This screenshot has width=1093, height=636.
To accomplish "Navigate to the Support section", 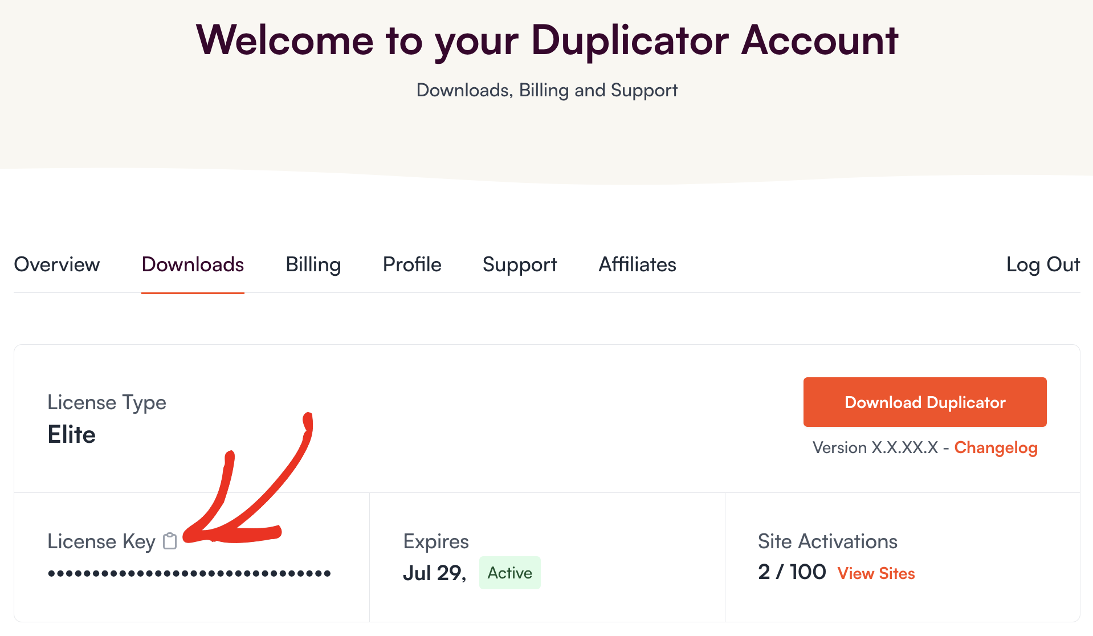I will pos(519,264).
